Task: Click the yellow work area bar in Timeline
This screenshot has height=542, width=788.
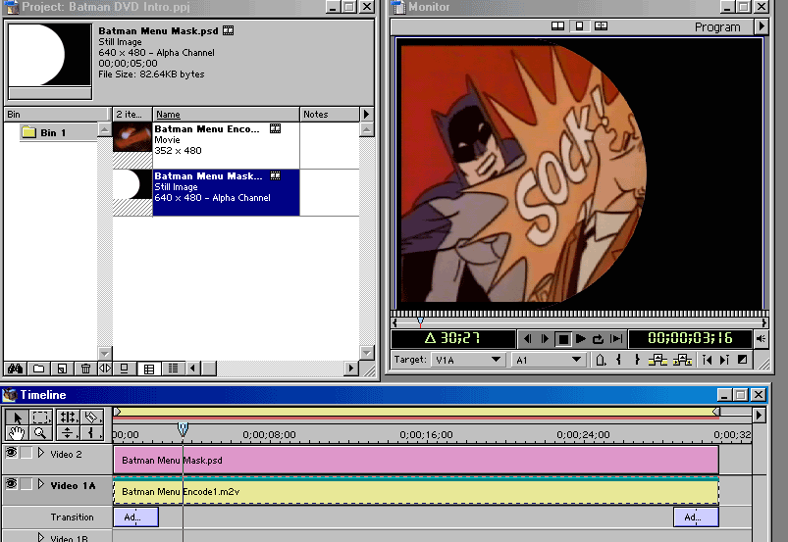Action: 417,412
